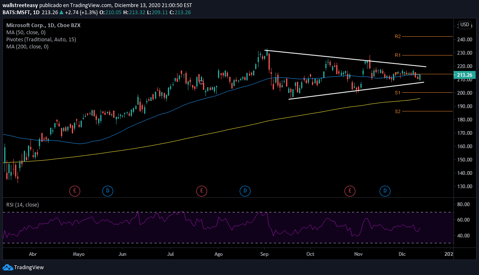Click the 170.00 price axis label

pos(465,133)
